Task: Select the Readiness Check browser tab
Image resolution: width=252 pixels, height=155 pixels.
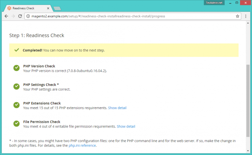Action: click(26, 8)
